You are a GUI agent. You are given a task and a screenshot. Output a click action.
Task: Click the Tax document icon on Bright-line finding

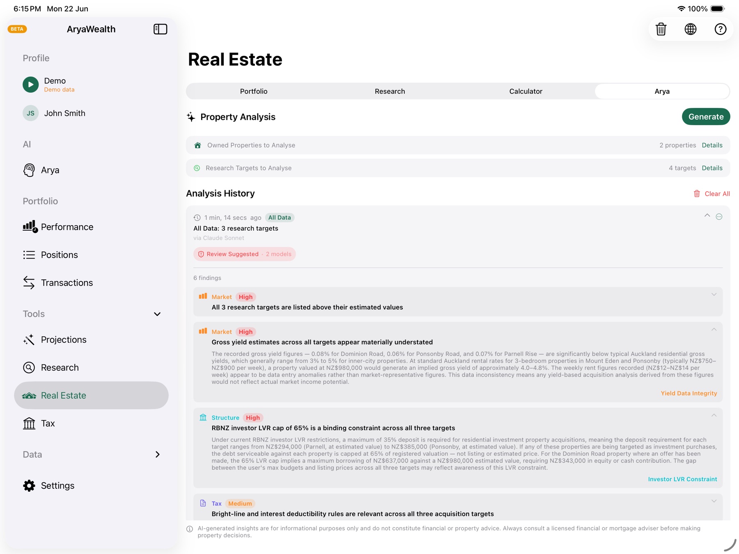[203, 503]
